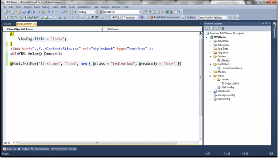278x158 pixels.
Task: Open the Error List panel tab
Action: 10,149
